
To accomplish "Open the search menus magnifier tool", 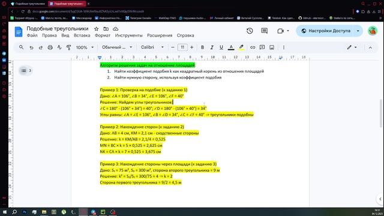I will (22, 47).
